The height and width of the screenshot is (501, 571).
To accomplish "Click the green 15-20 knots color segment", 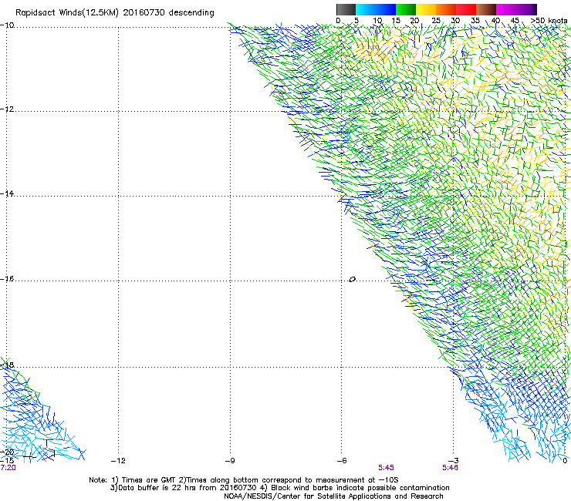I will point(406,9).
